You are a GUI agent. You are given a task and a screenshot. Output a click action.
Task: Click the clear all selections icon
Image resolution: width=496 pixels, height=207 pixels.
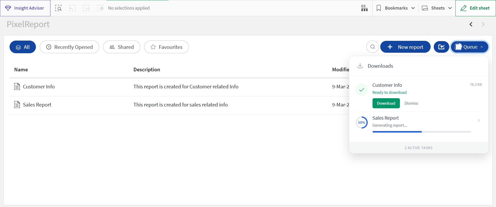tap(100, 8)
